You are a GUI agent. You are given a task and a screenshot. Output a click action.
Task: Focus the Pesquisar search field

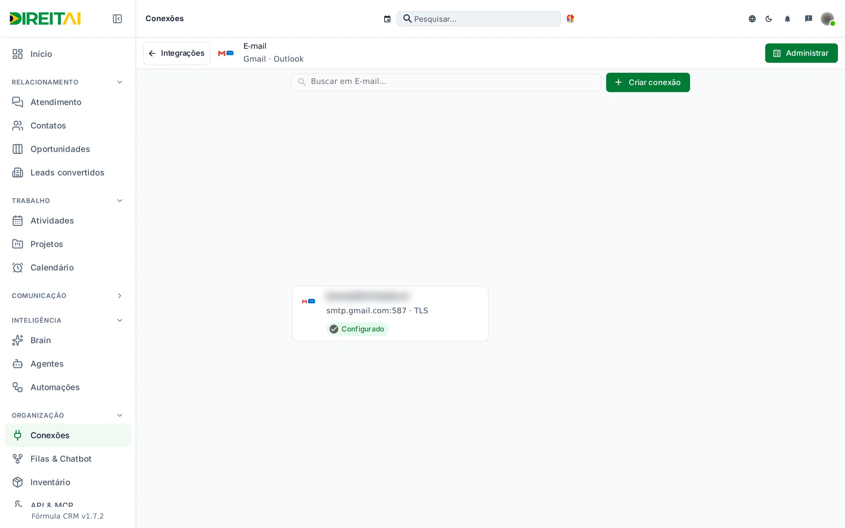479,18
